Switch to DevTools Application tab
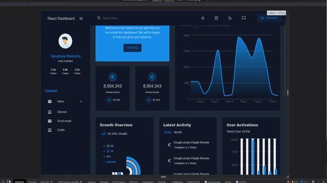327x183 pixels. coord(148,182)
